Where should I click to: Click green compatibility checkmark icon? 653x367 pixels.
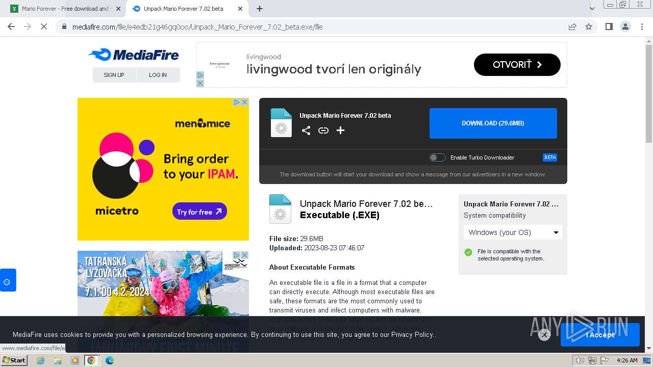[x=468, y=252]
